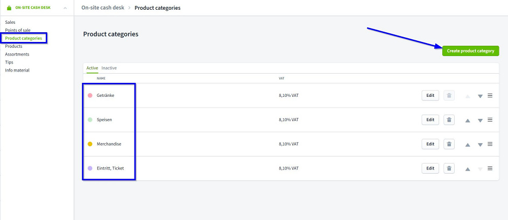Move Merchandise down with the down arrow
The width and height of the screenshot is (508, 220).
pos(480,145)
